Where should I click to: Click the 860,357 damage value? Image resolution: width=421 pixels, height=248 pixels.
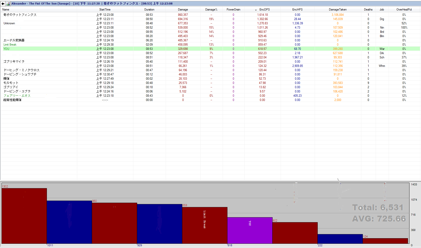[x=183, y=15]
